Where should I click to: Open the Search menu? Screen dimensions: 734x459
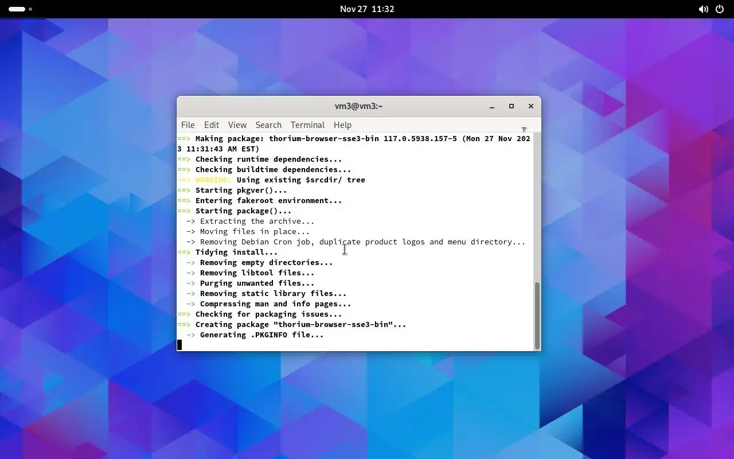[x=268, y=125]
